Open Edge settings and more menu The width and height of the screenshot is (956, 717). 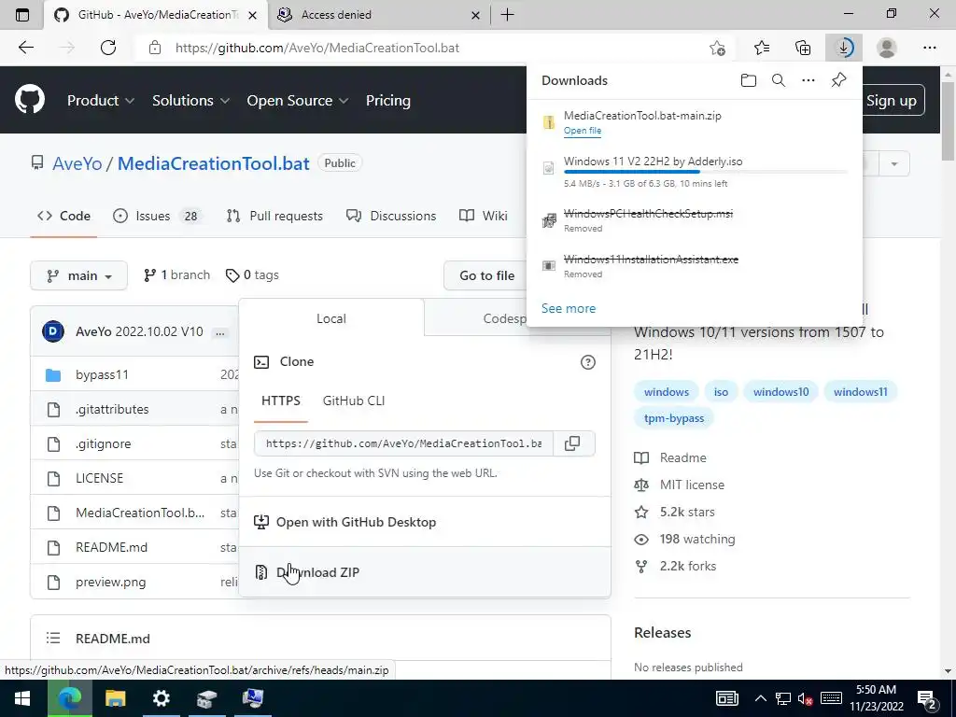point(929,48)
